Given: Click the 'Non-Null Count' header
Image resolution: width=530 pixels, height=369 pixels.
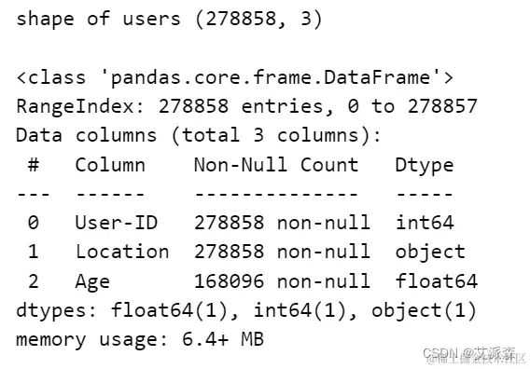Looking at the screenshot, I should click(x=276, y=165).
